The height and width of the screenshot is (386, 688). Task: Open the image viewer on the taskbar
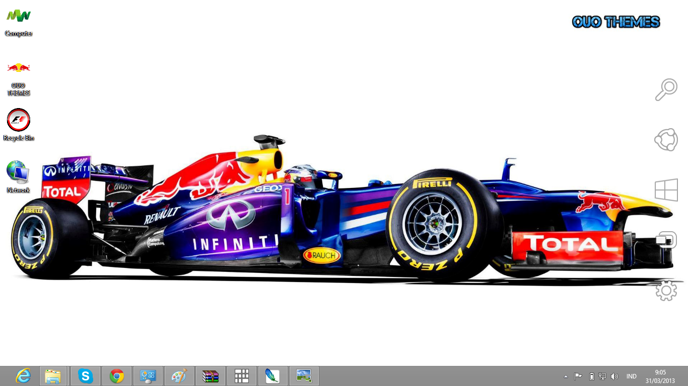304,375
